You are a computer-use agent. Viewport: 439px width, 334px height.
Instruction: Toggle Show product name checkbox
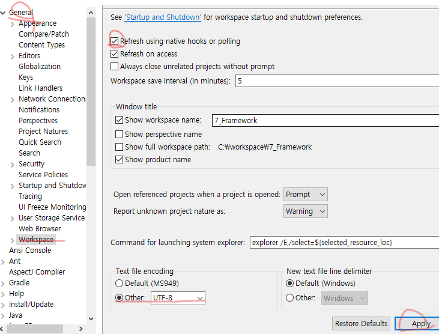point(120,160)
